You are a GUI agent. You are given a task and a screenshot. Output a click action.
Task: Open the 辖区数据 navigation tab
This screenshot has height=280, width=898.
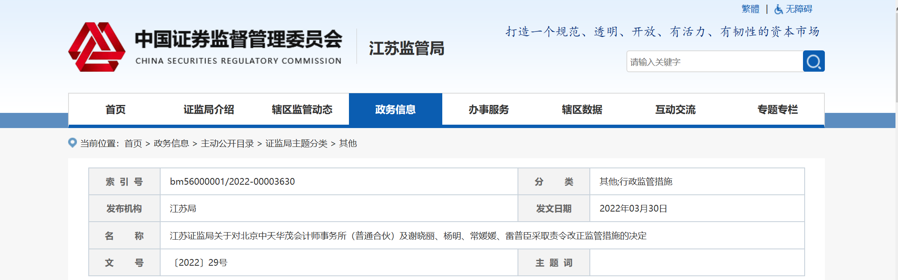click(x=582, y=110)
